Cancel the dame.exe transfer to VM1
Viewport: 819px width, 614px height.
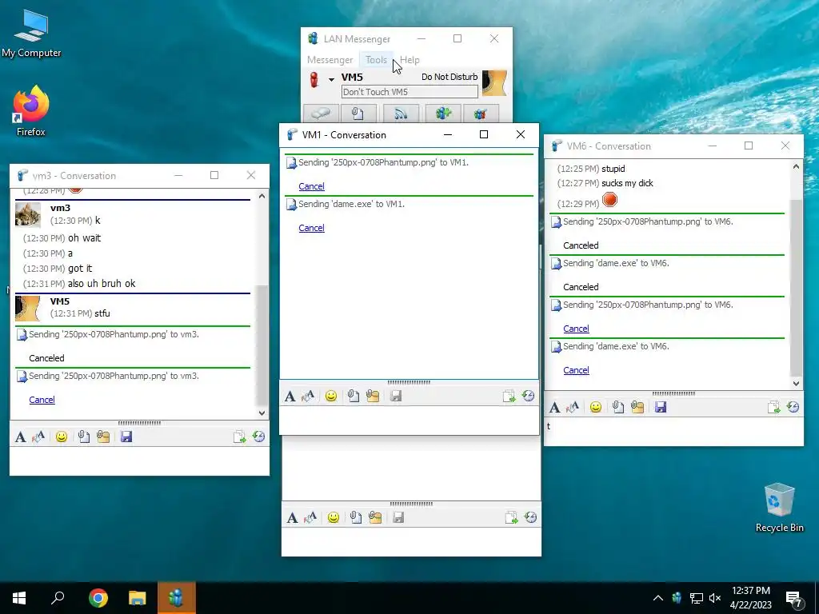[x=311, y=228]
